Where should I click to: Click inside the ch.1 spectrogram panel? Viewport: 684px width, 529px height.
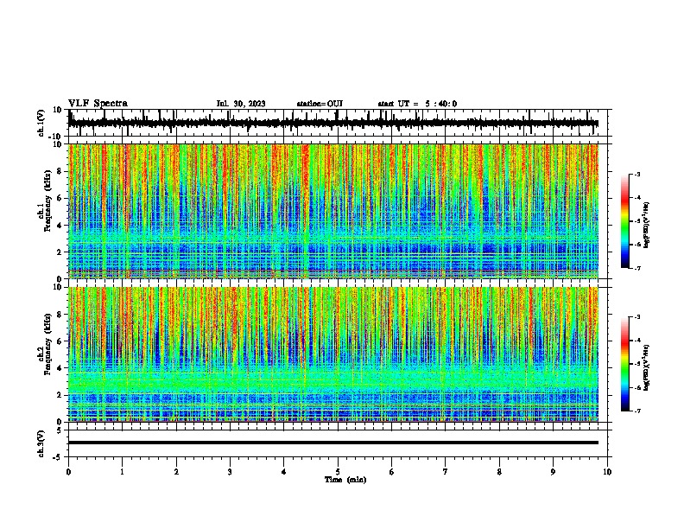pyautogui.click(x=333, y=211)
